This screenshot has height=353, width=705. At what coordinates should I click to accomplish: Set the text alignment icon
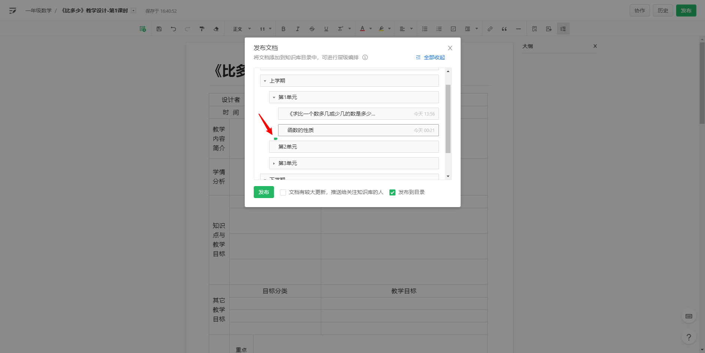402,29
